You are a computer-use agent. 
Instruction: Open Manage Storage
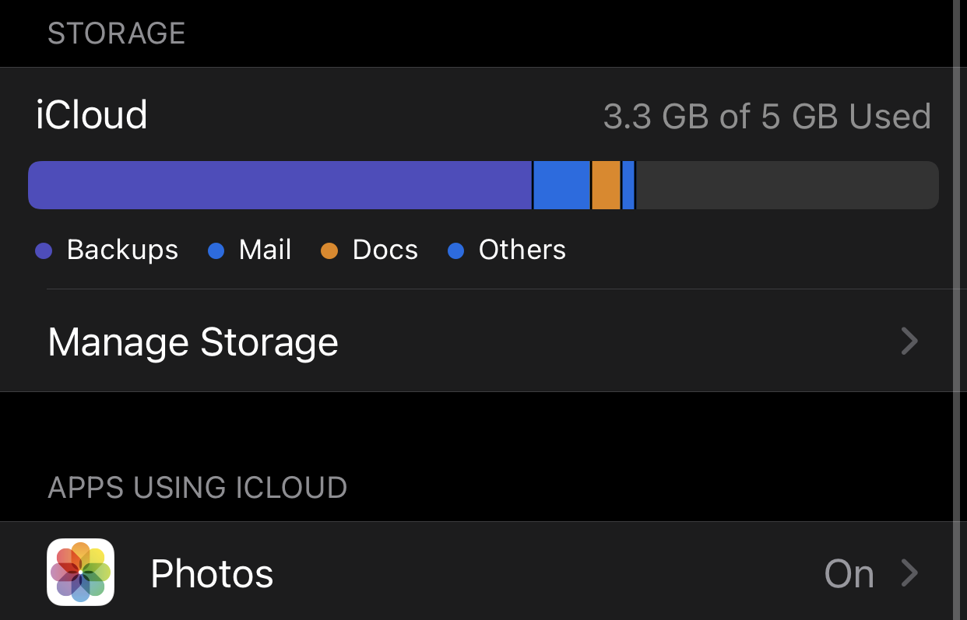[x=192, y=342]
